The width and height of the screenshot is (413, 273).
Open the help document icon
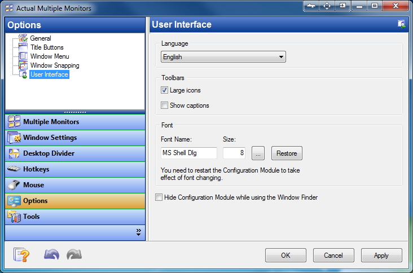tap(21, 254)
